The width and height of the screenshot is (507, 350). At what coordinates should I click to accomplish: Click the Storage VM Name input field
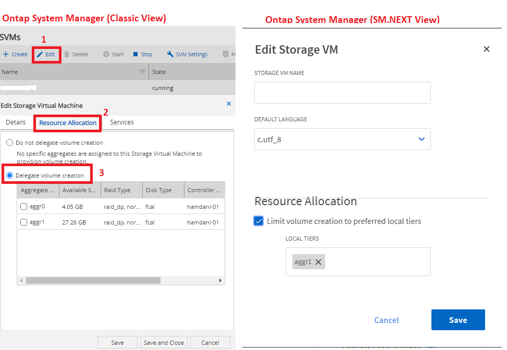(x=342, y=93)
